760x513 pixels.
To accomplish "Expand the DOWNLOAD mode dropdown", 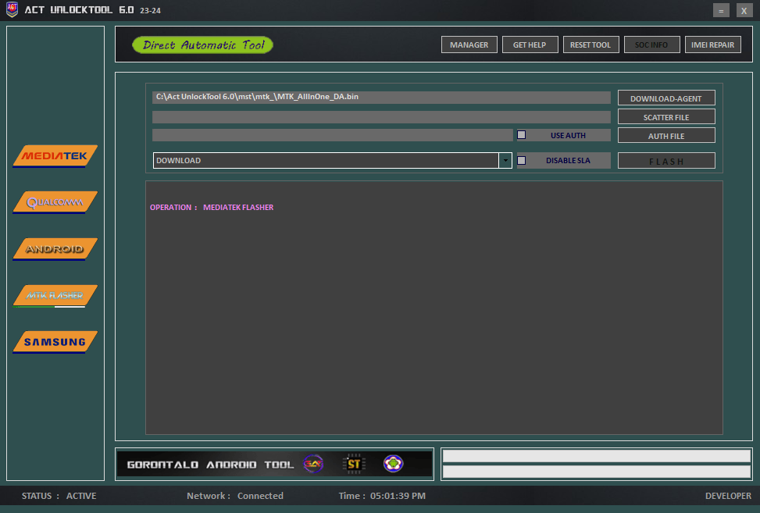I will pos(328,160).
